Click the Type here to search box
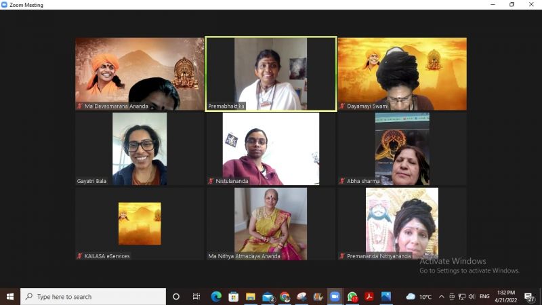The height and width of the screenshot is (305, 542). [93, 297]
